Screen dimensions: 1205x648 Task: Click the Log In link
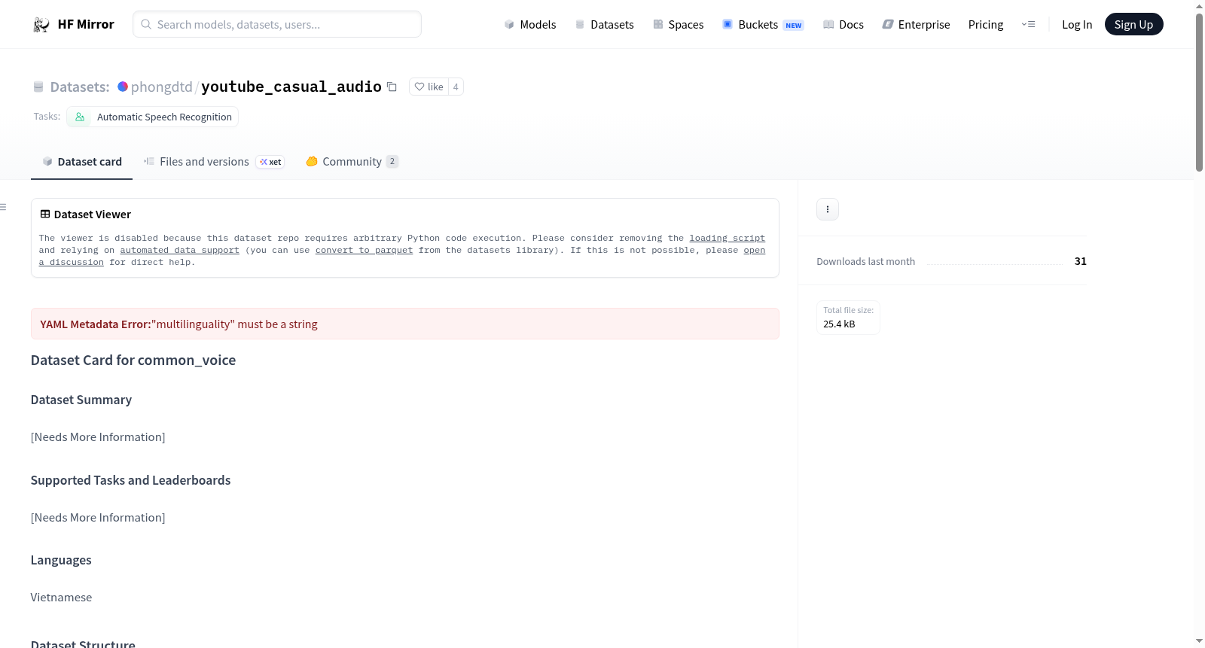tap(1077, 24)
